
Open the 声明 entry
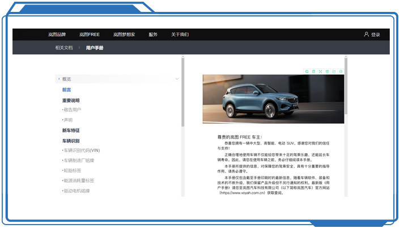(67, 120)
